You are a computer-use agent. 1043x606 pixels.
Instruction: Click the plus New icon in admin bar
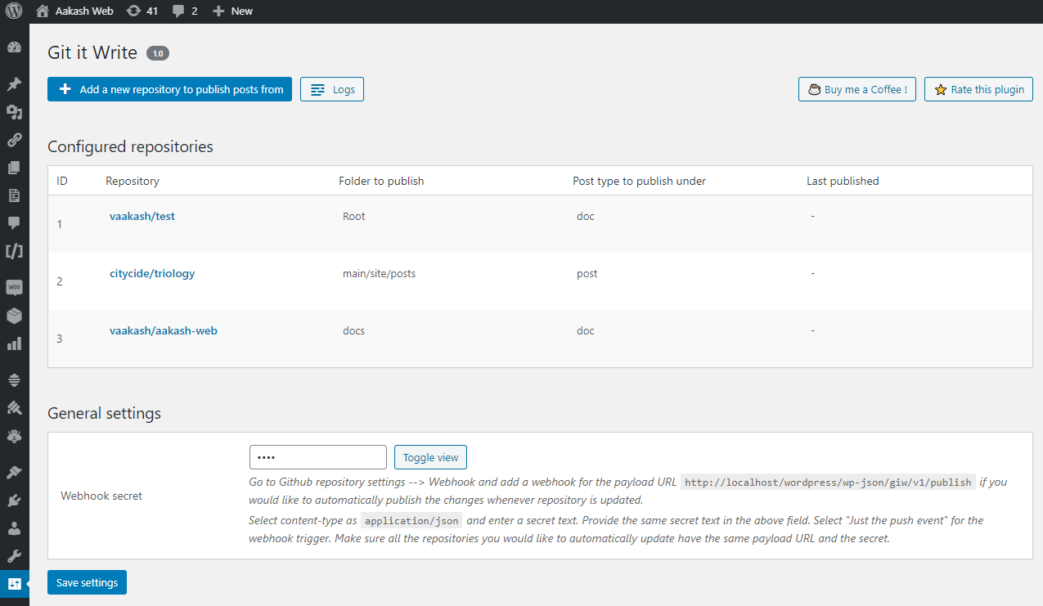218,11
